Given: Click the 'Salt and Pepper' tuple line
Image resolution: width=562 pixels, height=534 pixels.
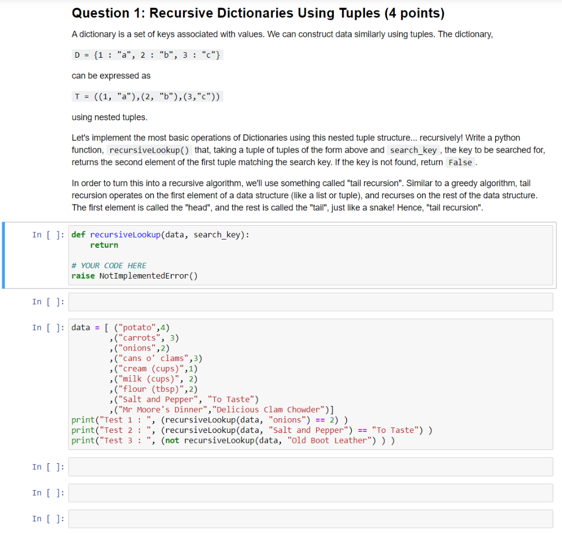Looking at the screenshot, I should (184, 399).
